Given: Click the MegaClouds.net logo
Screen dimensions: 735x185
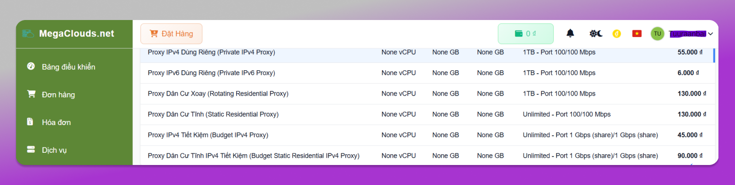Looking at the screenshot, I should pyautogui.click(x=68, y=34).
